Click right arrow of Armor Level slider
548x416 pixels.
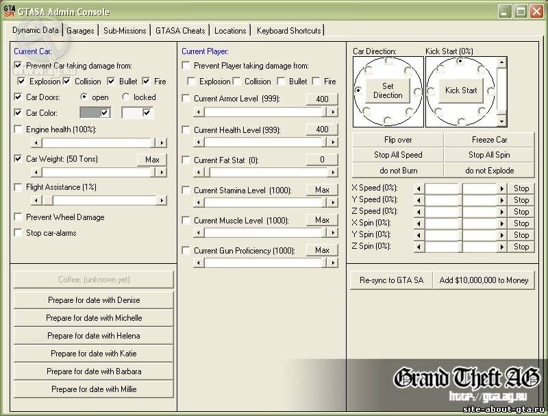coord(333,112)
